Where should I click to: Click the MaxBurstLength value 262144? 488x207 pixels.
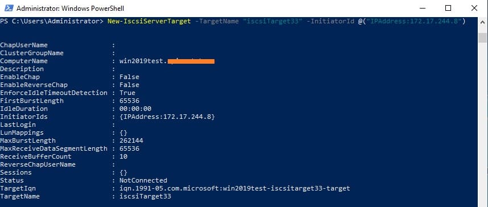(x=131, y=140)
